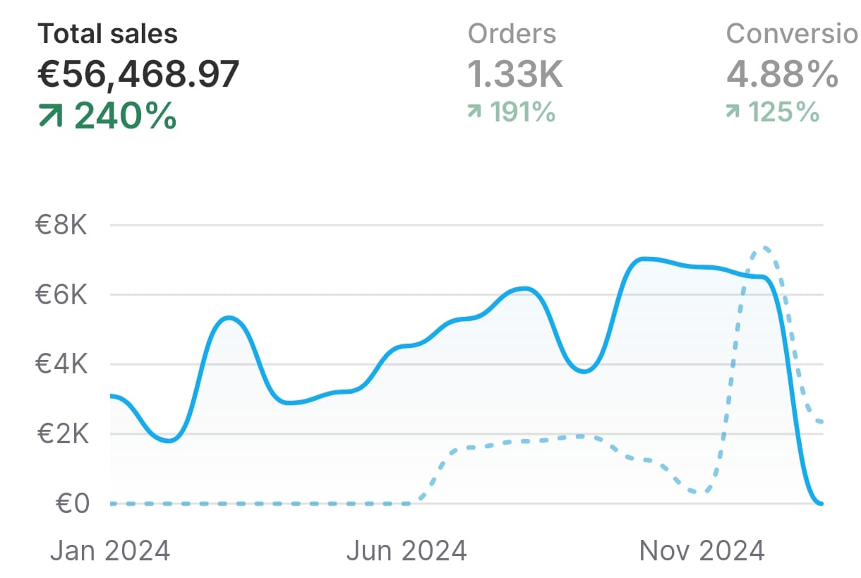Click the 191% orders change text
861x578 pixels.
[523, 112]
